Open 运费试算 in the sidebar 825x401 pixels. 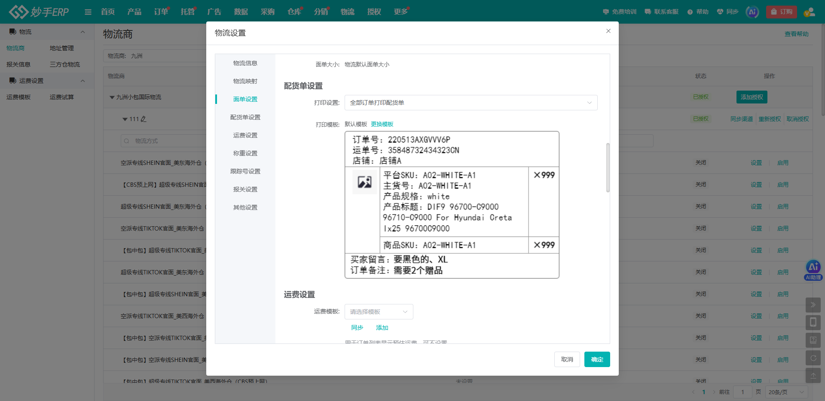coord(62,97)
